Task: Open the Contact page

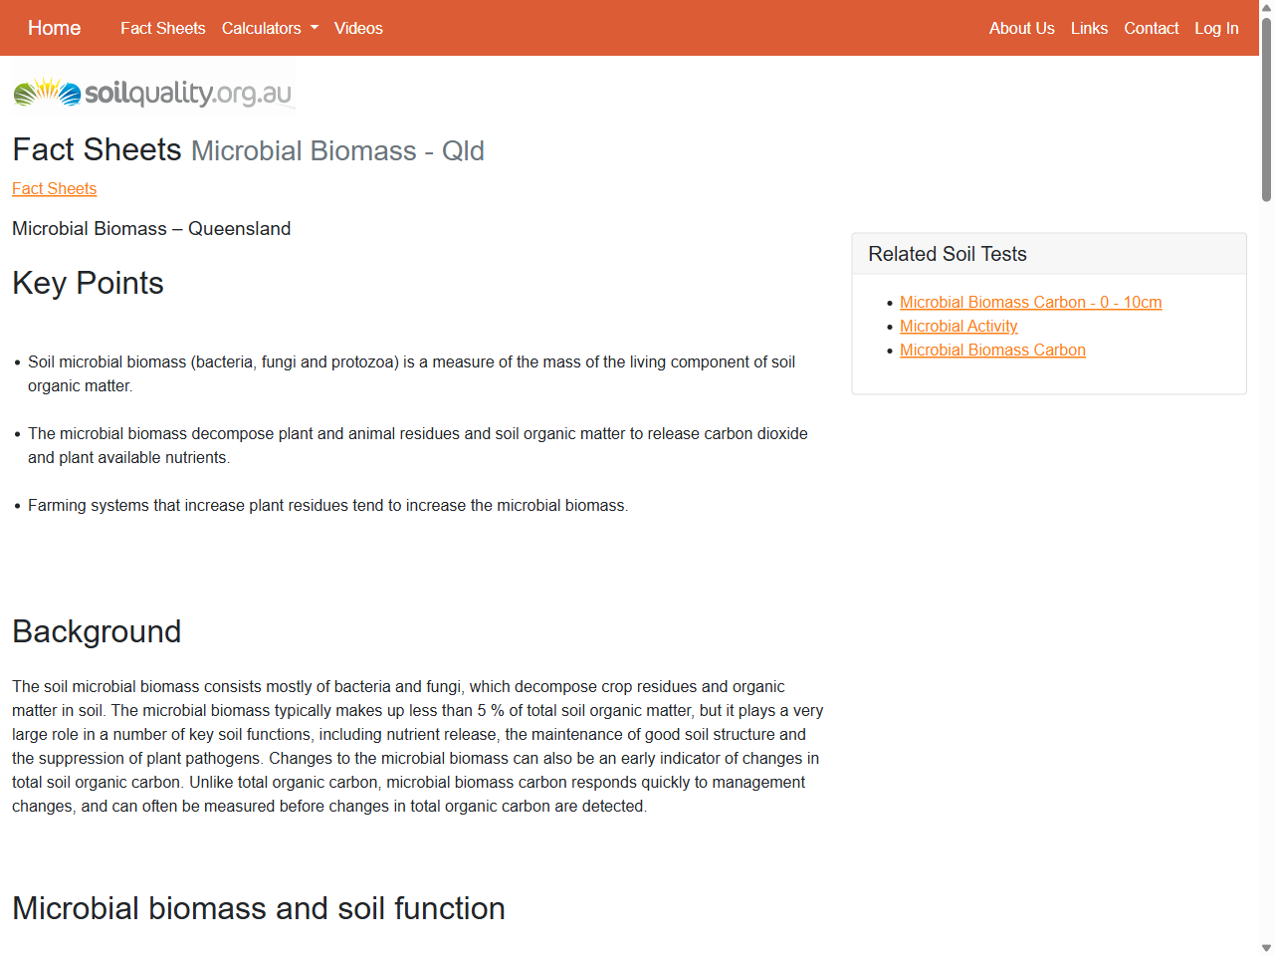Action: click(x=1151, y=28)
